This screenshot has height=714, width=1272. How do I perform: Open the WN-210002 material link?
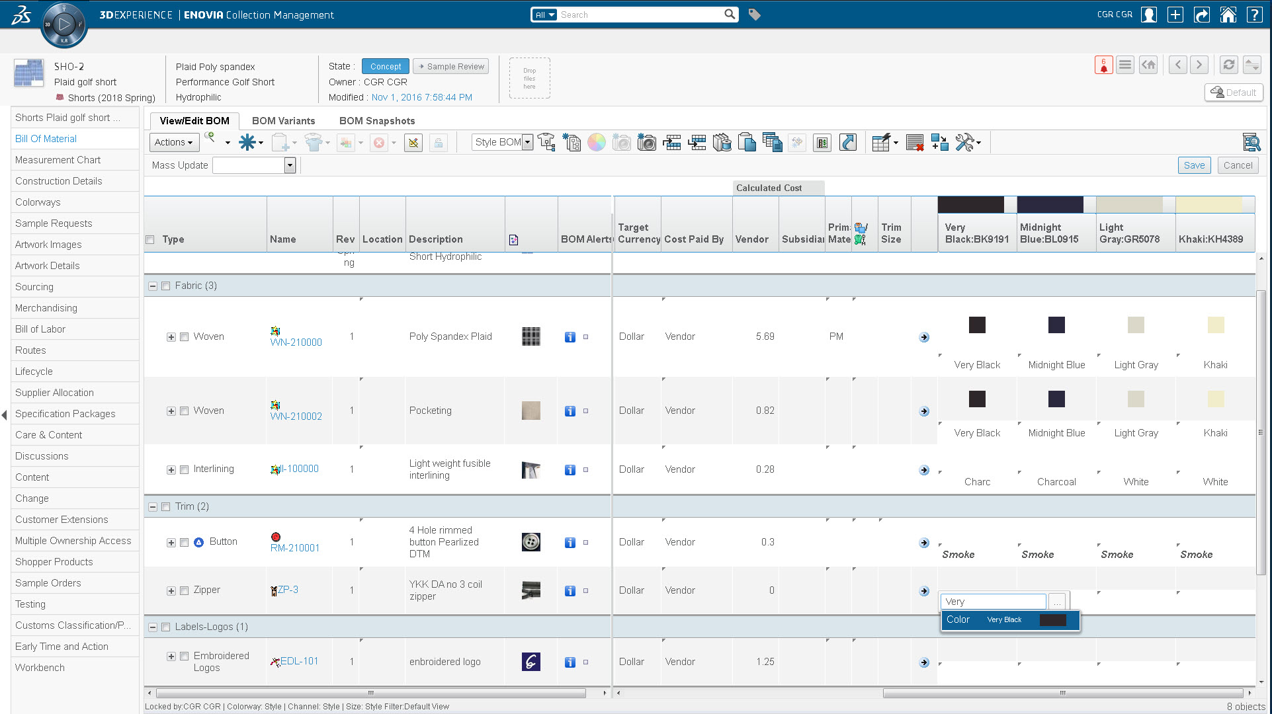pyautogui.click(x=296, y=416)
